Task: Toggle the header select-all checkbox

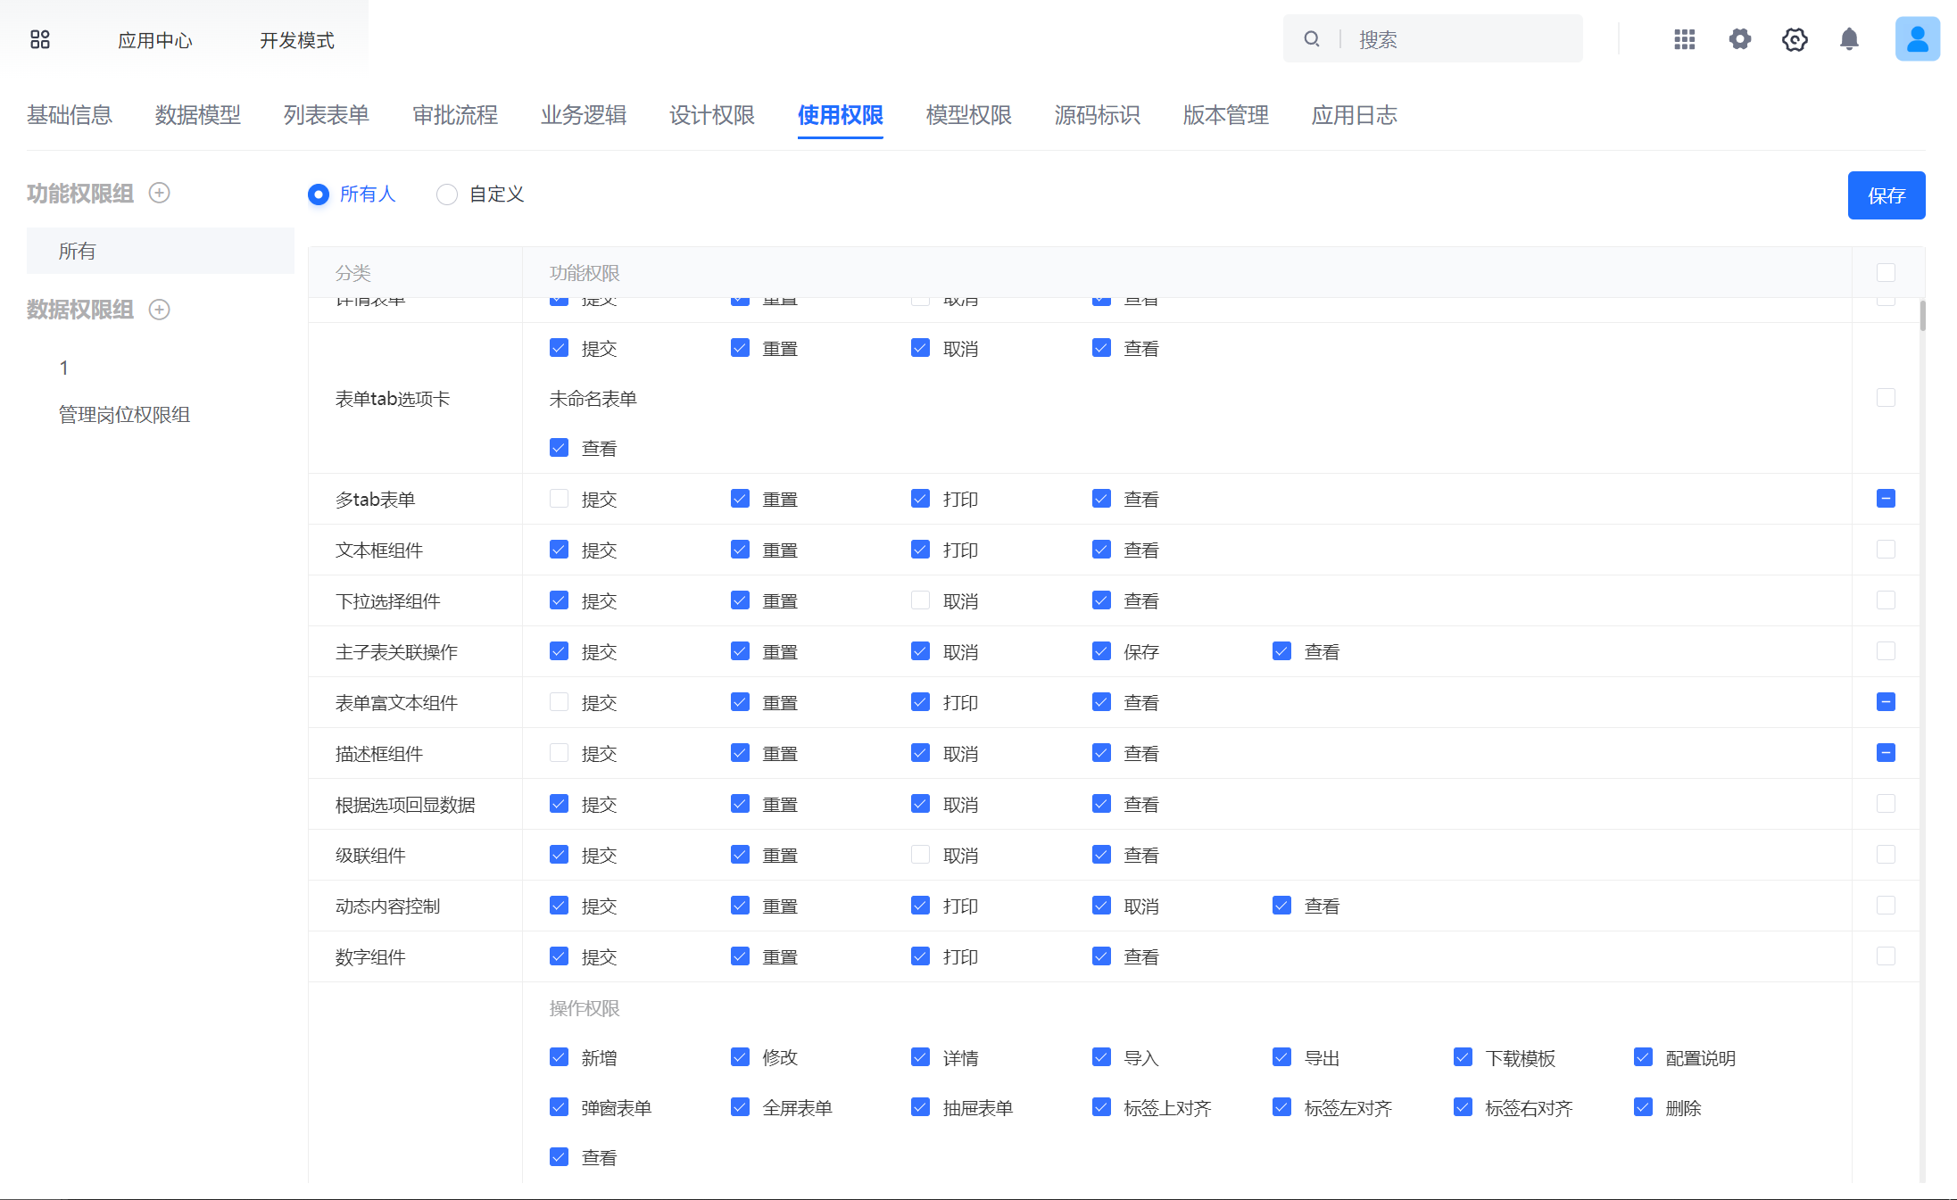Action: tap(1887, 272)
